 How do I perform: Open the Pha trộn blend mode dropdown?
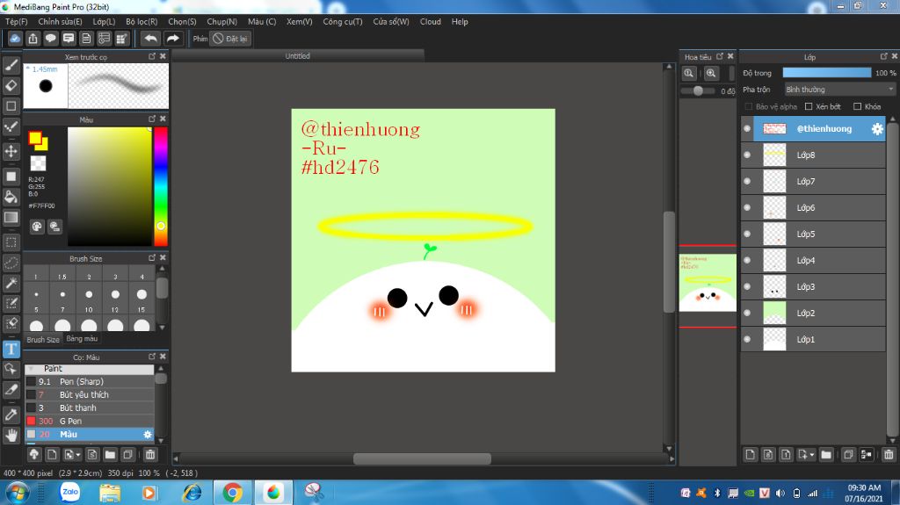click(839, 90)
